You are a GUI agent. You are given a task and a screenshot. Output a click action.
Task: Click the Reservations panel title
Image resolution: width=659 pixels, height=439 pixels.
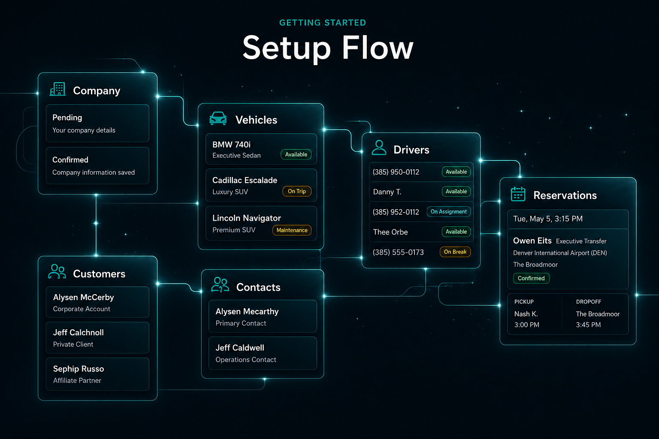pyautogui.click(x=565, y=195)
